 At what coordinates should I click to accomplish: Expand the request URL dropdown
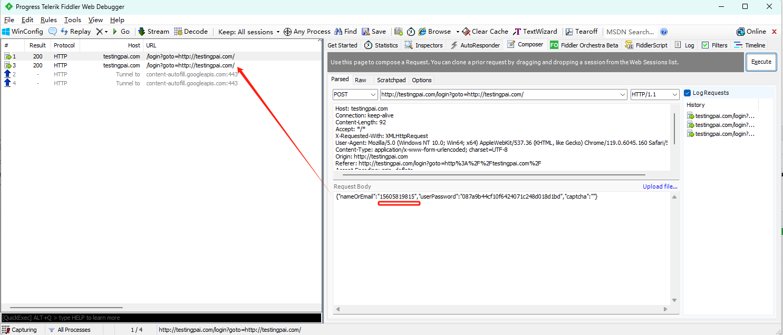click(x=623, y=95)
